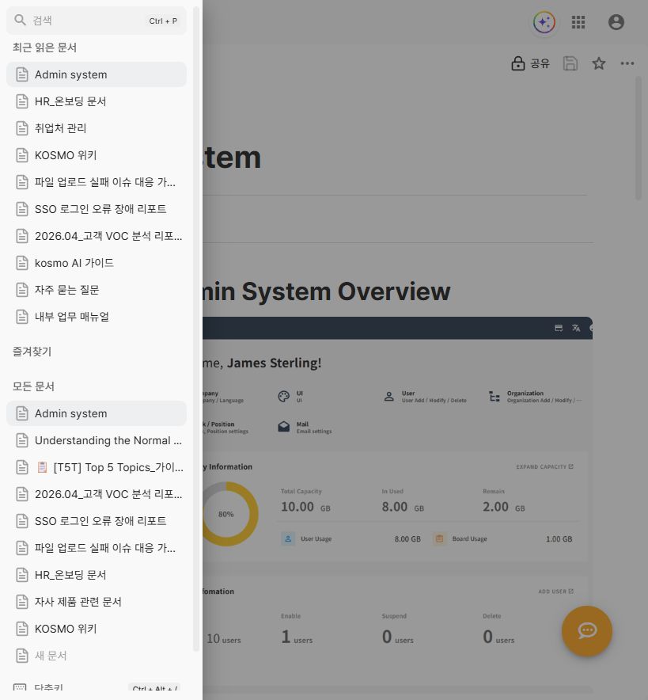
Task: Click document icon beside 자주 묻는 질문
Action: click(x=22, y=290)
